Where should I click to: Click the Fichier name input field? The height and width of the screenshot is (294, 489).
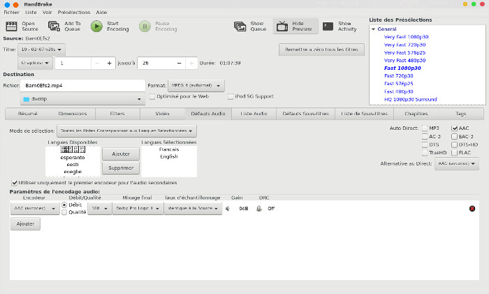[82, 85]
